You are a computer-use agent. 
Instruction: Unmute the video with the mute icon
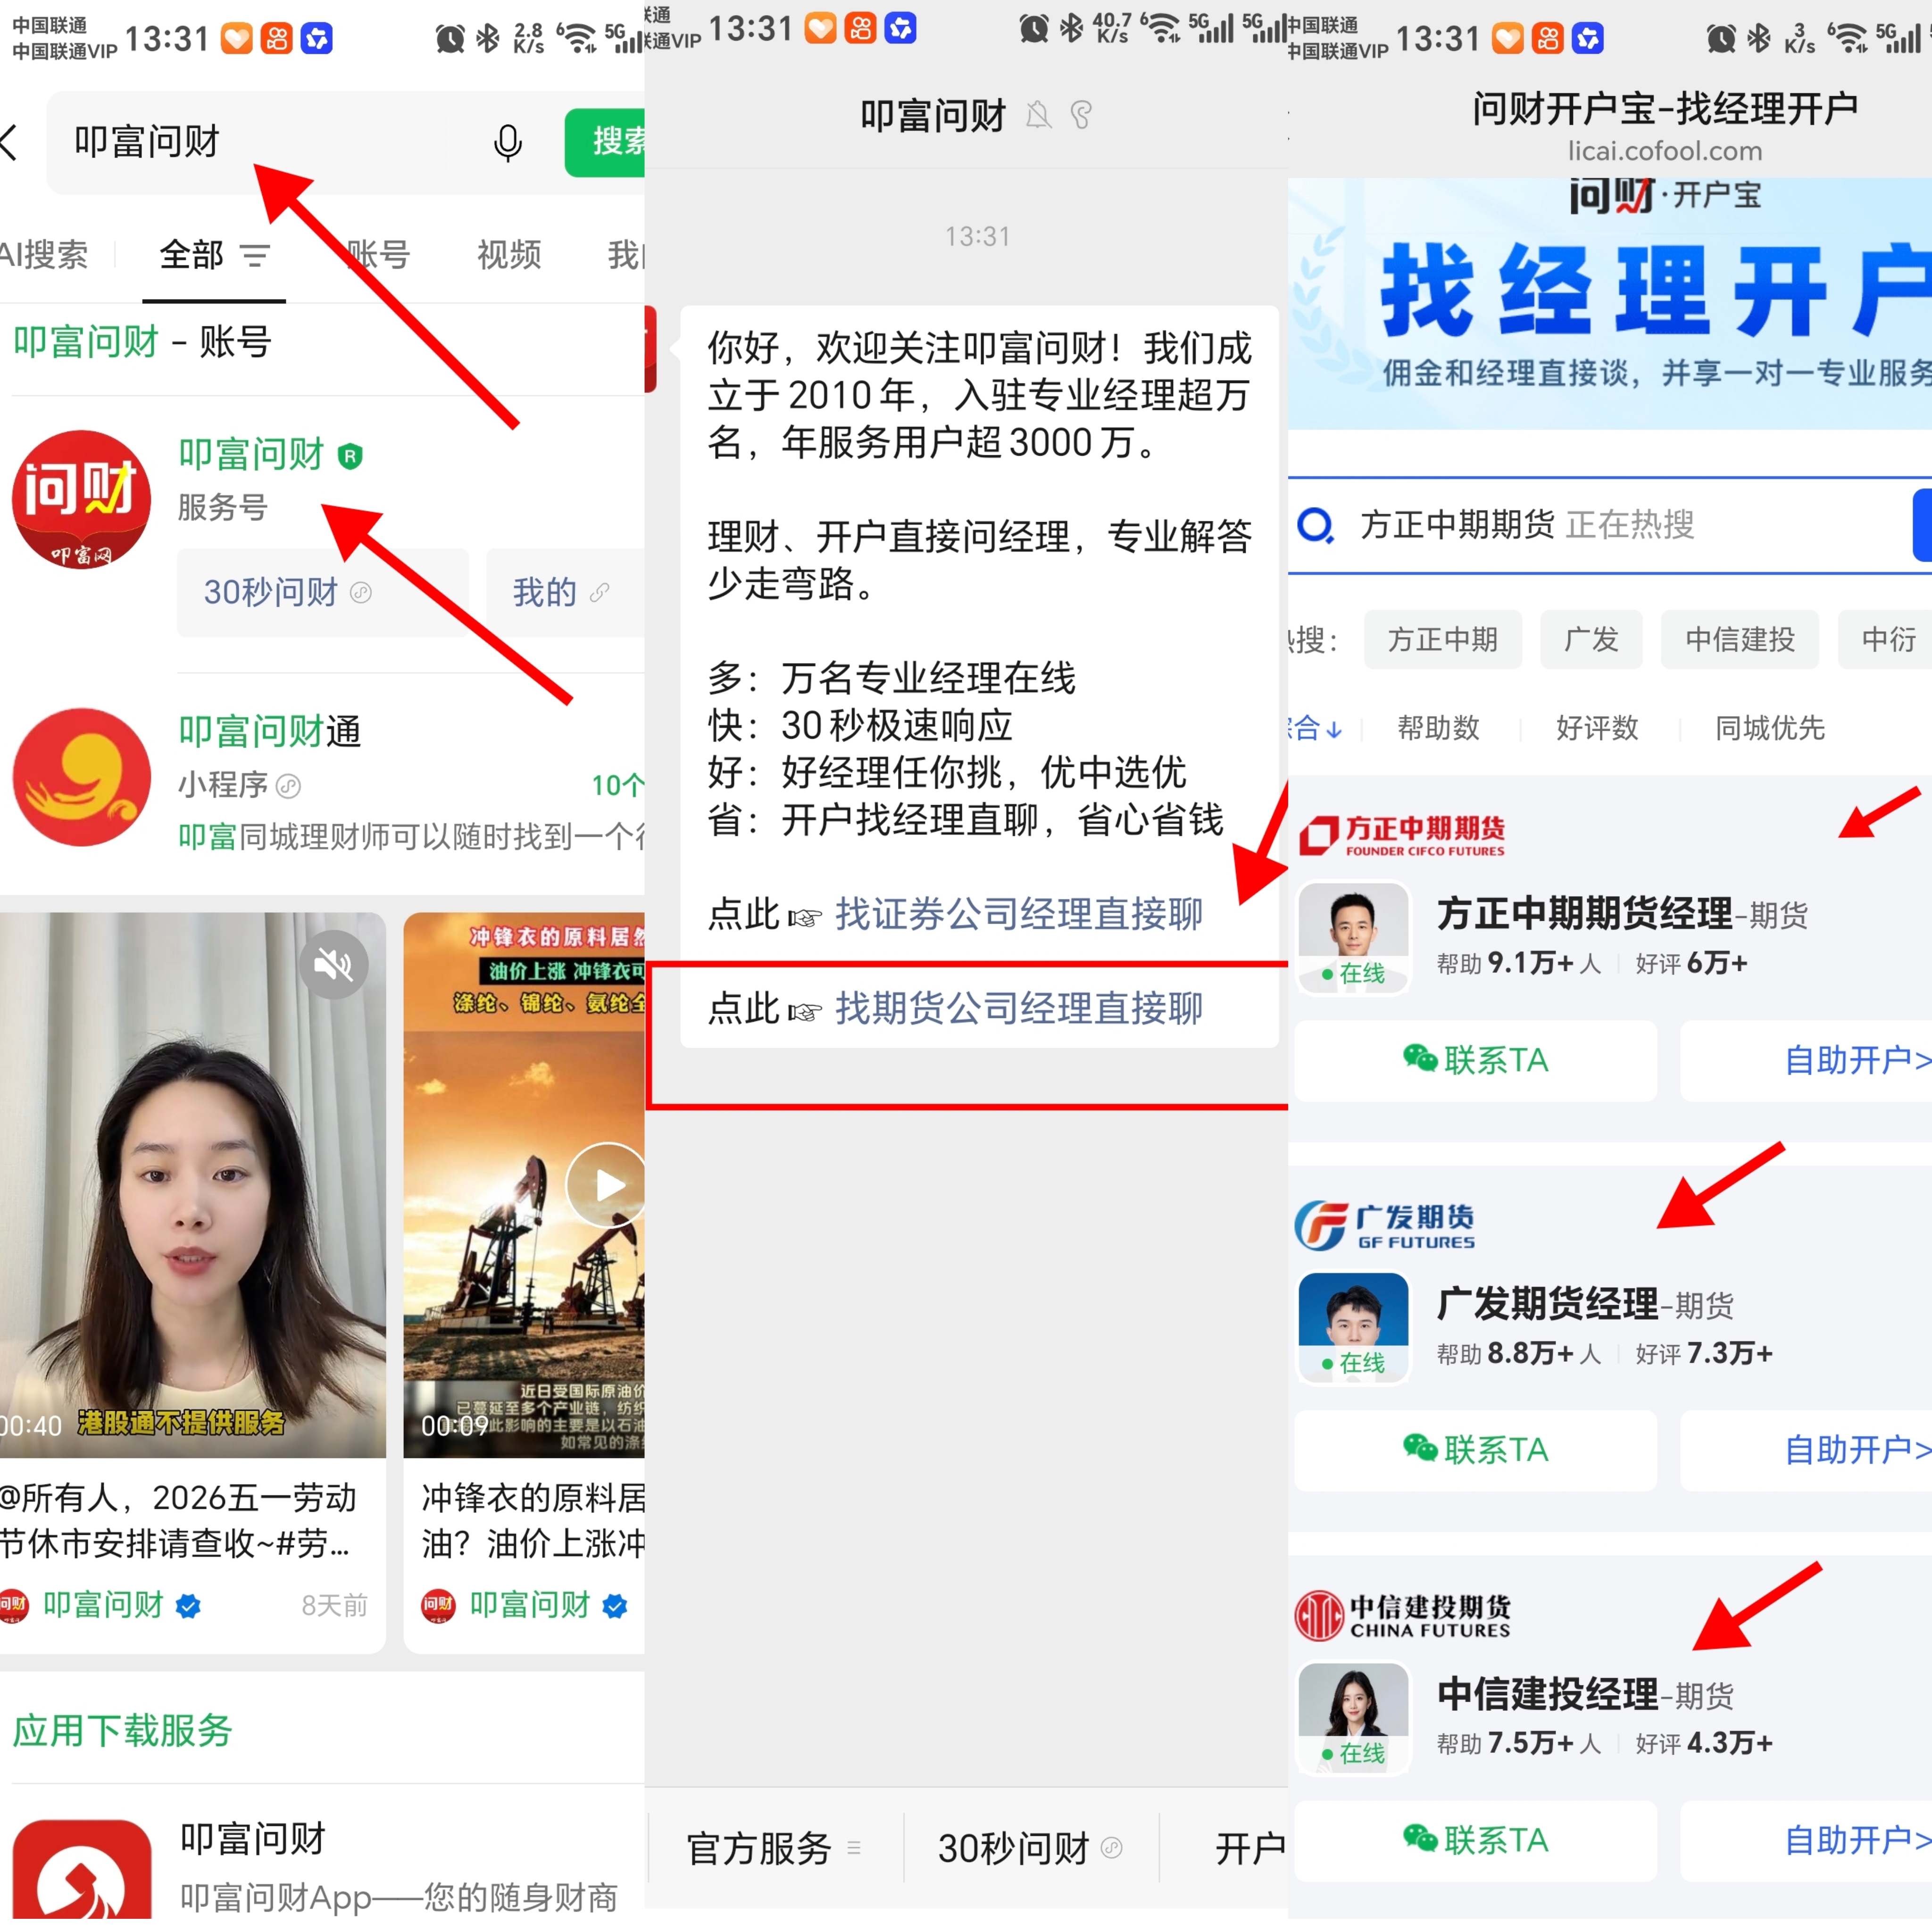[x=333, y=964]
